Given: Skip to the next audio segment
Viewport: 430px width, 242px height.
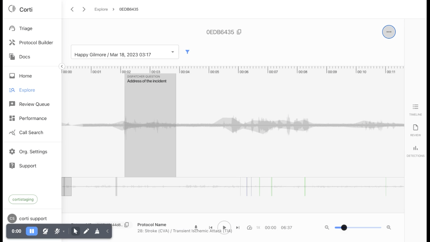Looking at the screenshot, I should pyautogui.click(x=238, y=228).
